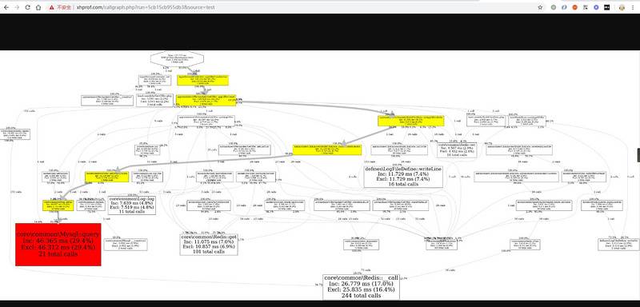Open the browser three-dot menu
This screenshot has height=307, width=640.
click(x=633, y=7)
